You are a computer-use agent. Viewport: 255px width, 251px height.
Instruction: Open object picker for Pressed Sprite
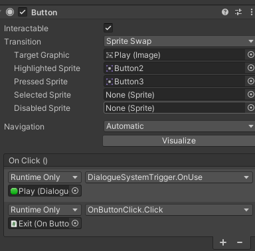pos(250,81)
